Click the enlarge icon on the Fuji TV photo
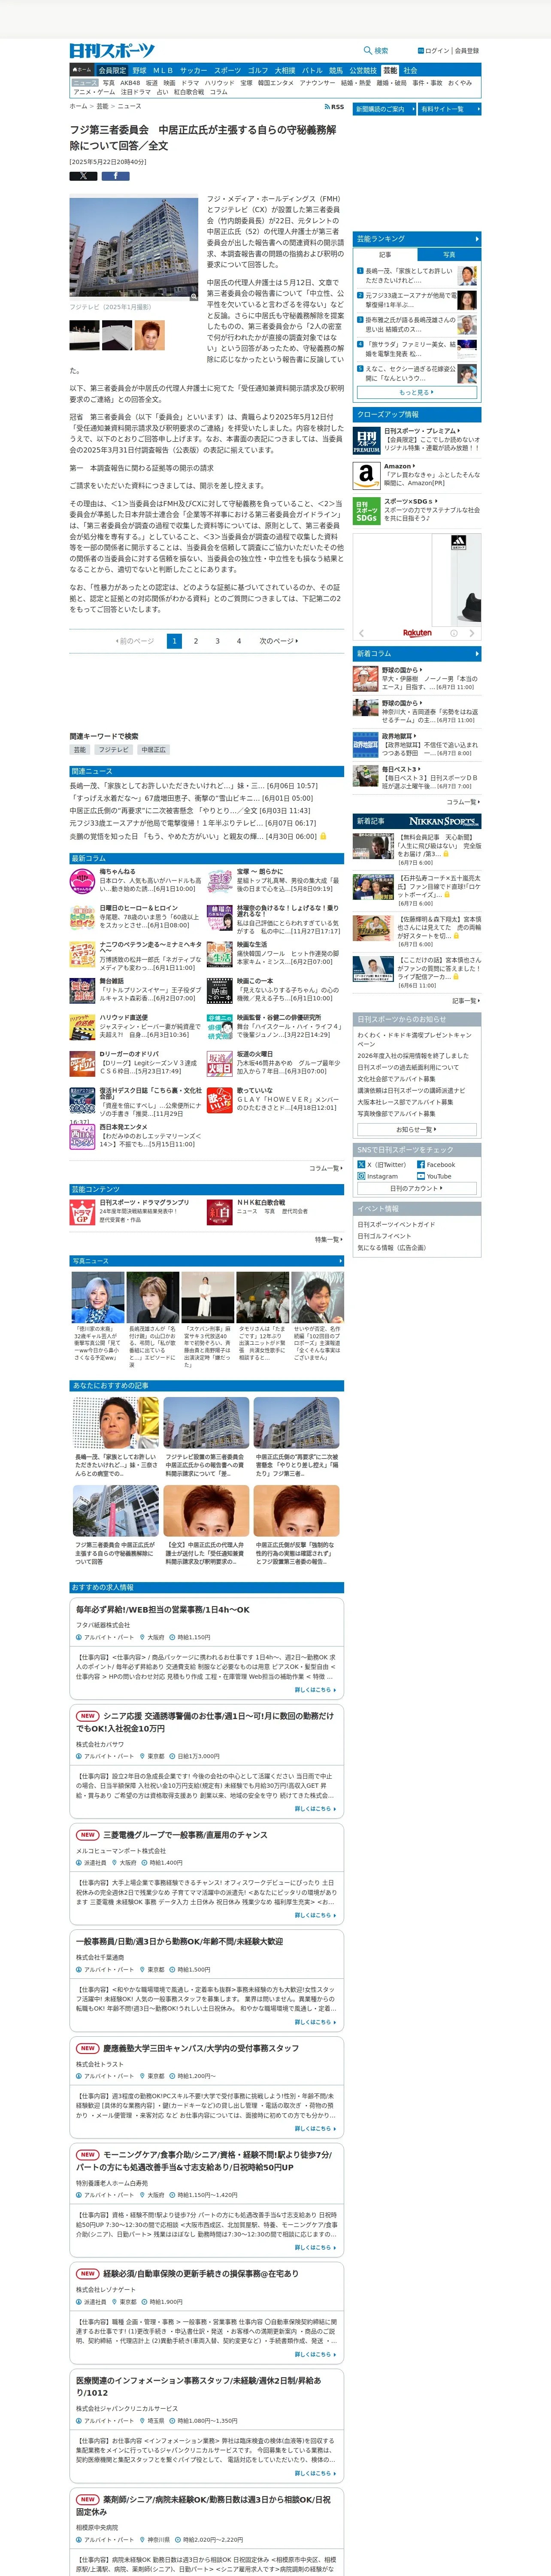Image resolution: width=551 pixels, height=2576 pixels. [194, 296]
